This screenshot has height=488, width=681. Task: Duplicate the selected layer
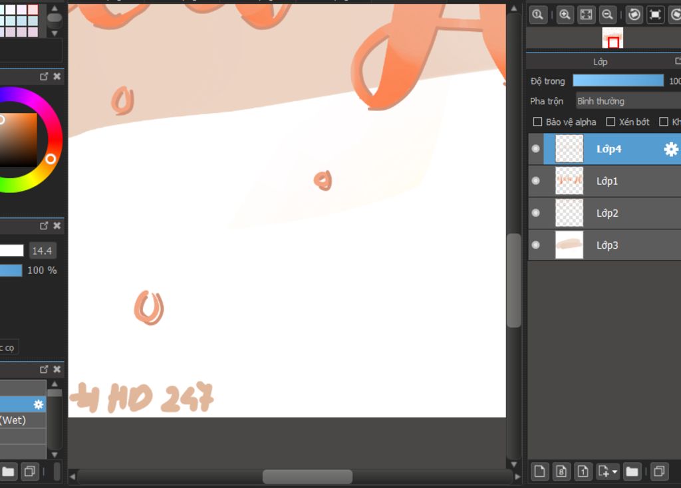(659, 471)
